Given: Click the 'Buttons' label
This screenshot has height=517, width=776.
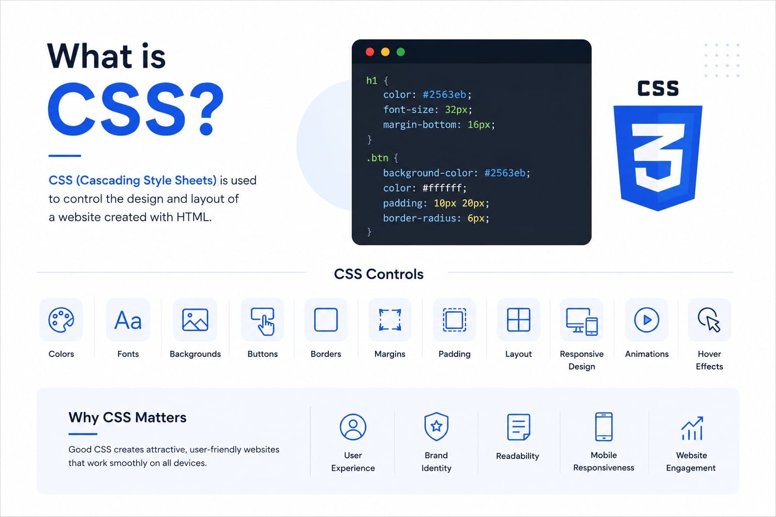Looking at the screenshot, I should [x=263, y=354].
